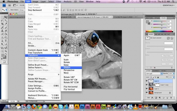Toggle Auto-Select checkbox
This screenshot has height=111, width=177.
[x=10, y=10]
